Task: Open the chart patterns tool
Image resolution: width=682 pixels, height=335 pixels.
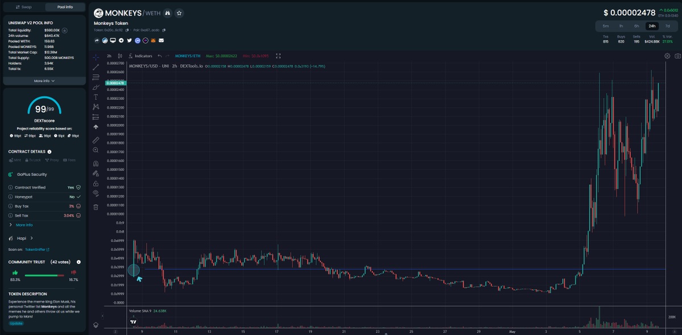Action: (x=95, y=107)
